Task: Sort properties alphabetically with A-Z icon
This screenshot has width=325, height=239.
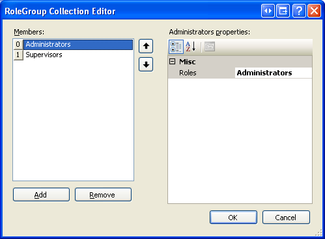Action: tap(191, 47)
